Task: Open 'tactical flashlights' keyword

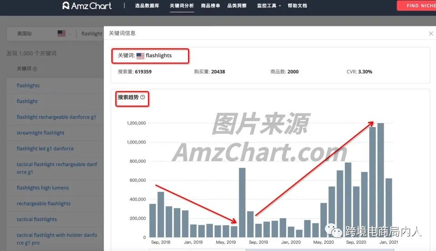Action: [x=37, y=219]
